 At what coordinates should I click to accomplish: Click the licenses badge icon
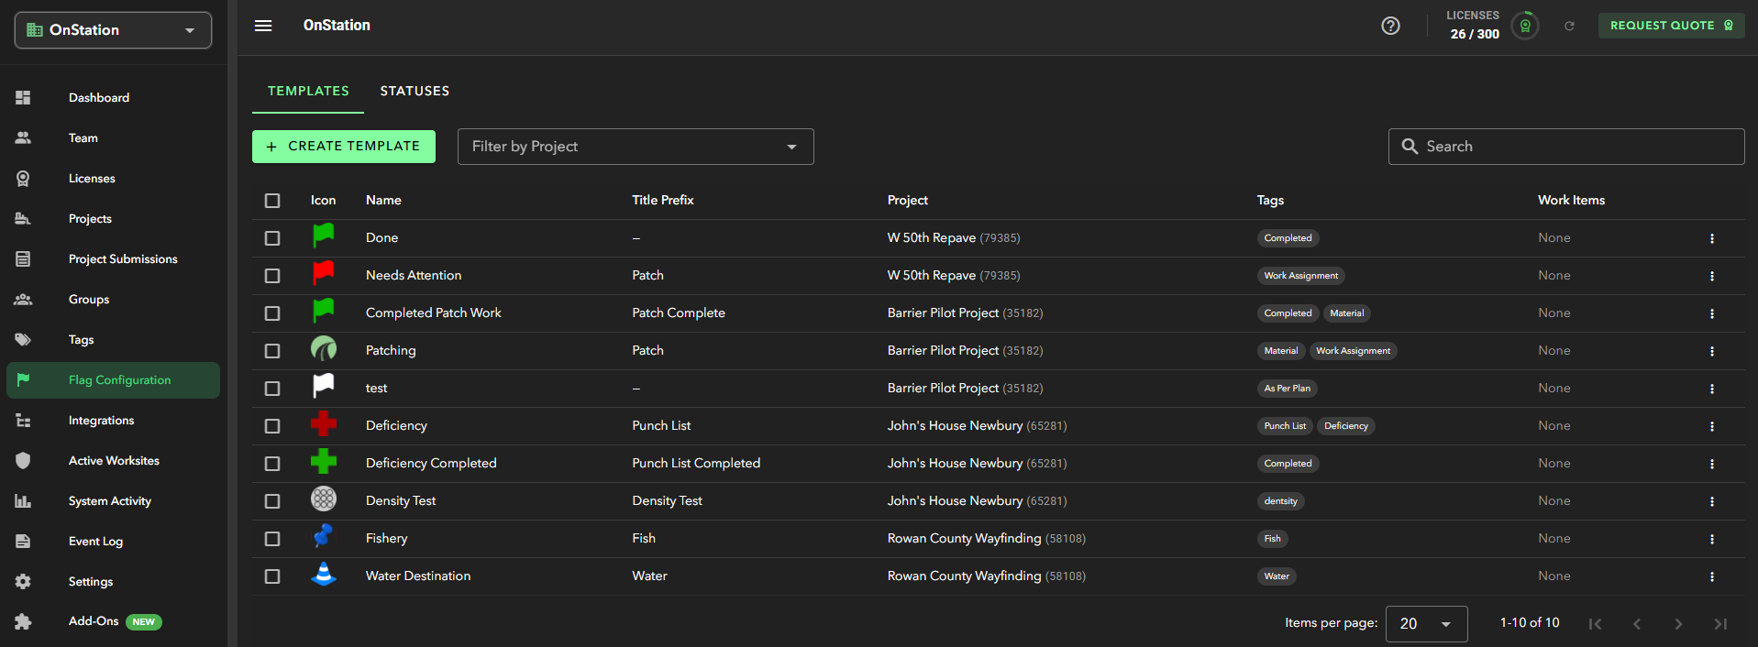[x=1525, y=26]
